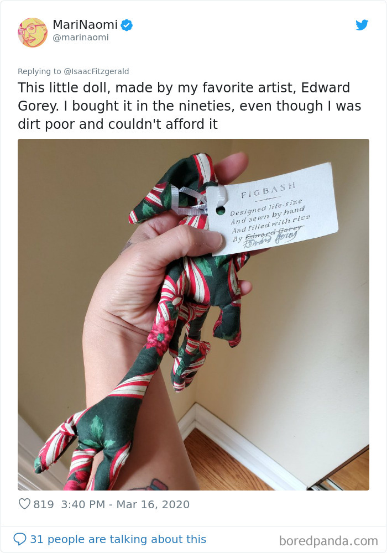Open the attached doll photo

[x=193, y=315]
